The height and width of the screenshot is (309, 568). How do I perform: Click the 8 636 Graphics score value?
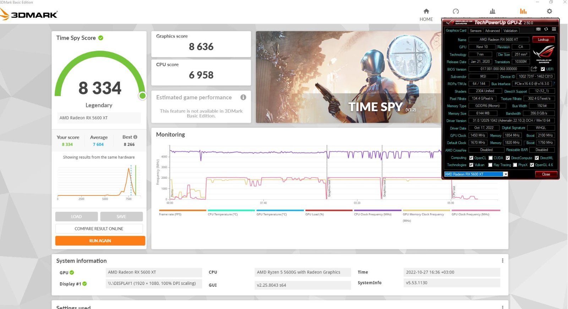pyautogui.click(x=201, y=46)
